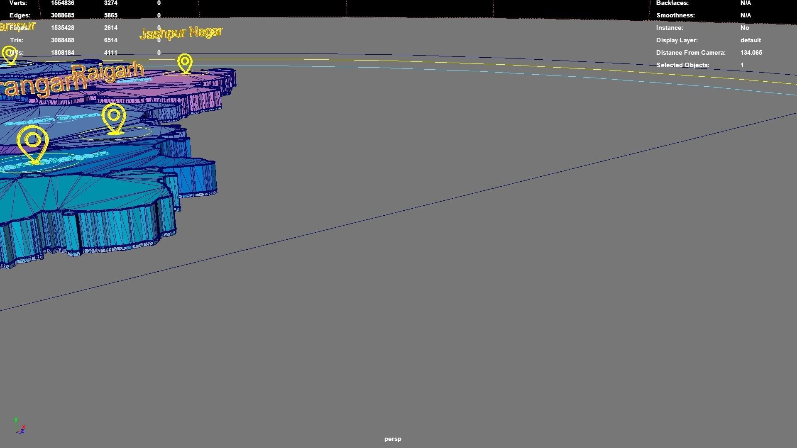
Task: Click the Display Layer 'default' value
Action: click(750, 40)
